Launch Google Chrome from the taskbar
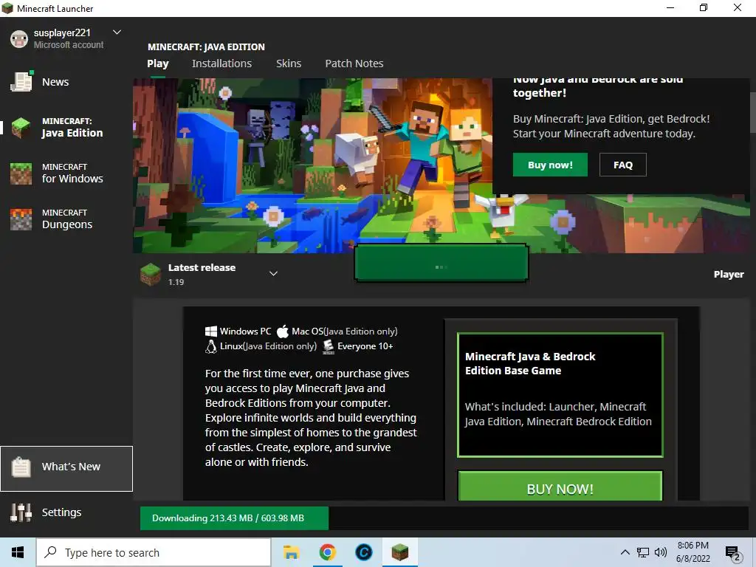Screen dimensions: 756x567 click(x=327, y=552)
